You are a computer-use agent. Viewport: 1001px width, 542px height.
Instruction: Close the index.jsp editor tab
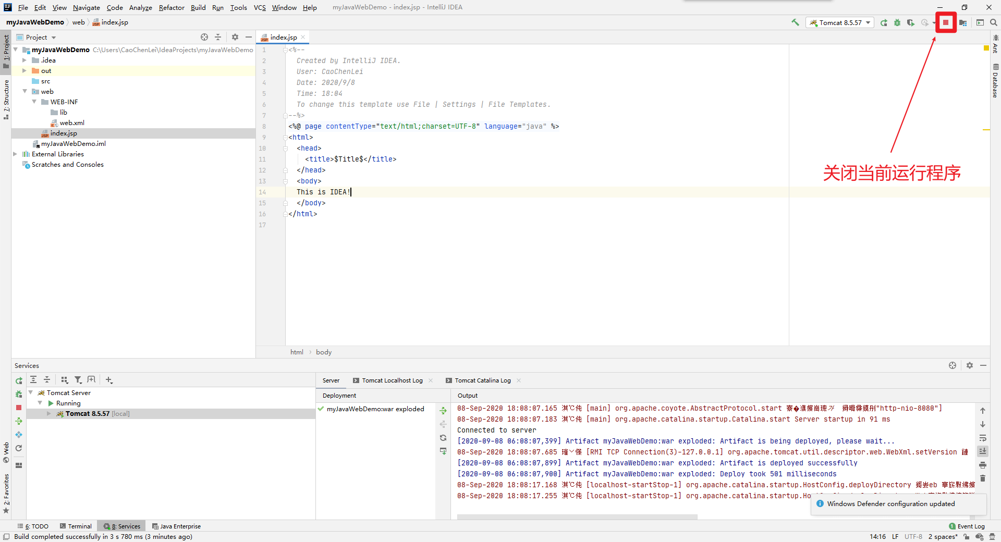point(303,37)
